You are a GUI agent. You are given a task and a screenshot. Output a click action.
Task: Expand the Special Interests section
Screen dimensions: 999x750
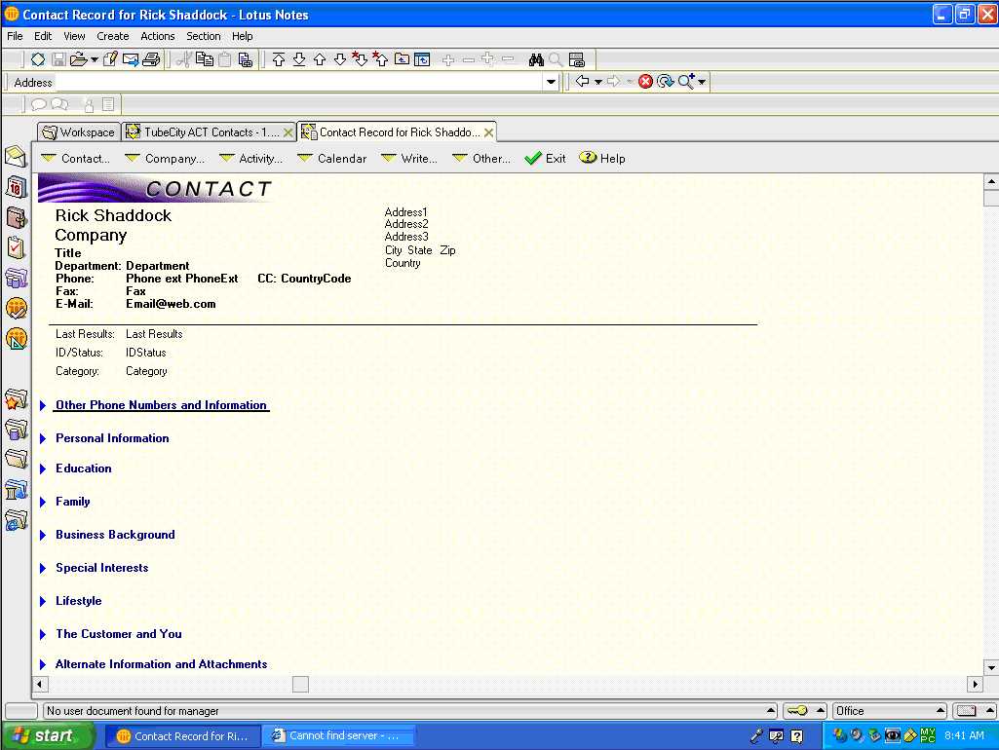pos(101,568)
